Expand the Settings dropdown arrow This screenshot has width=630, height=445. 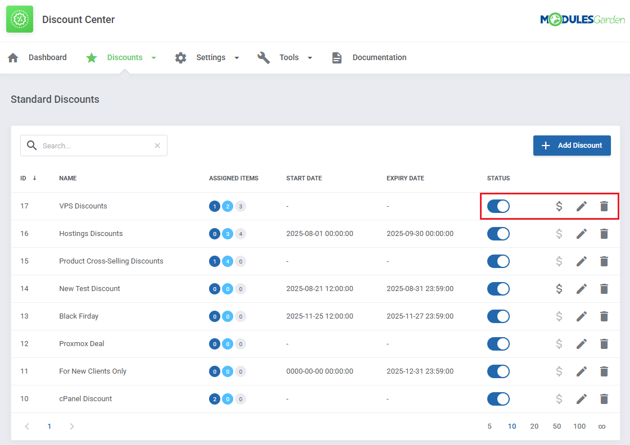point(237,58)
